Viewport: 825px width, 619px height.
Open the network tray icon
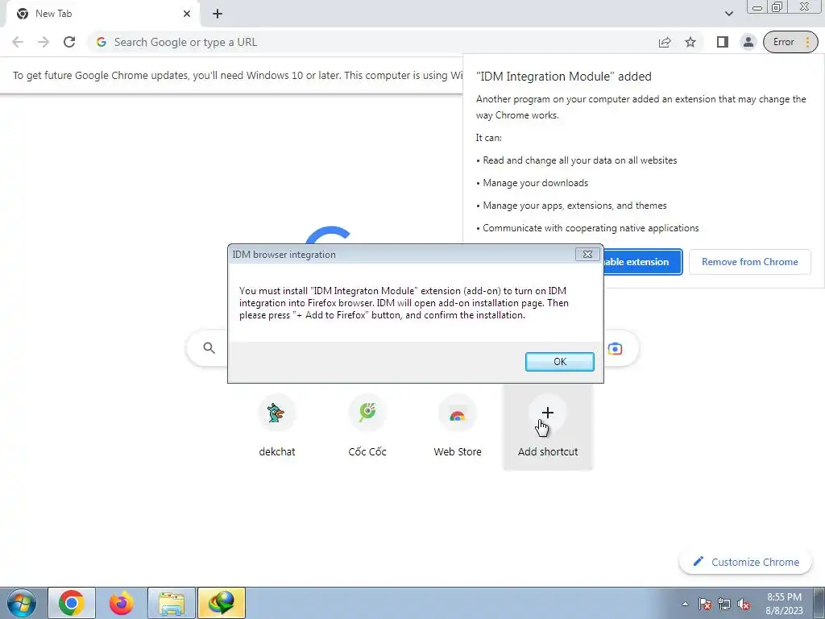point(724,604)
